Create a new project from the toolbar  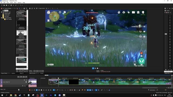click(x=2, y=5)
